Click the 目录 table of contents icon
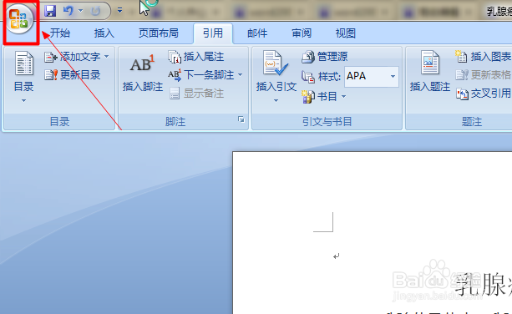Viewport: 512px width, 314px height. [x=24, y=63]
